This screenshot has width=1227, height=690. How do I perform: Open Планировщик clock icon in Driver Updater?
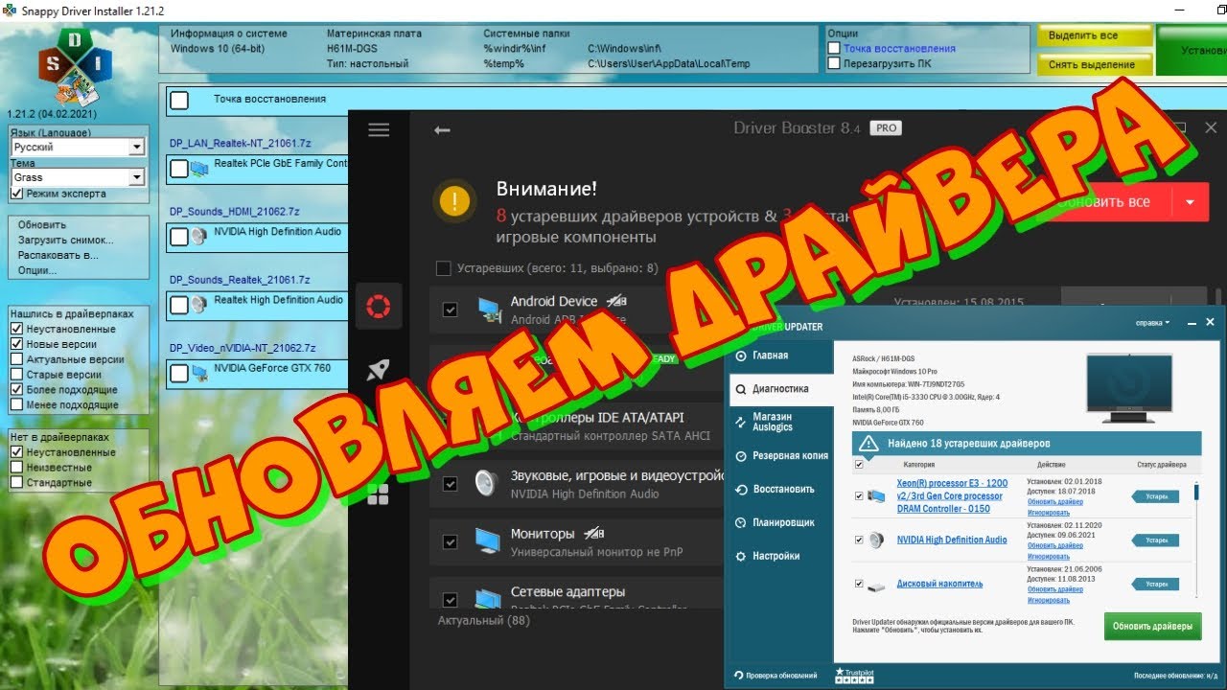coord(740,522)
